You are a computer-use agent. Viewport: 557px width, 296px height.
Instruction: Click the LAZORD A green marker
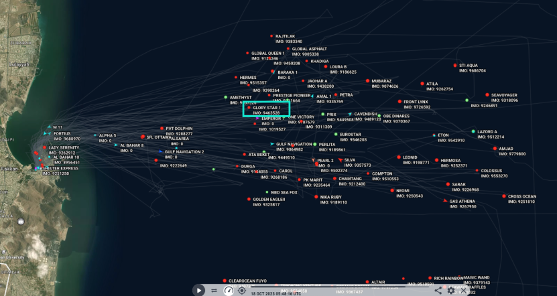pyautogui.click(x=473, y=131)
